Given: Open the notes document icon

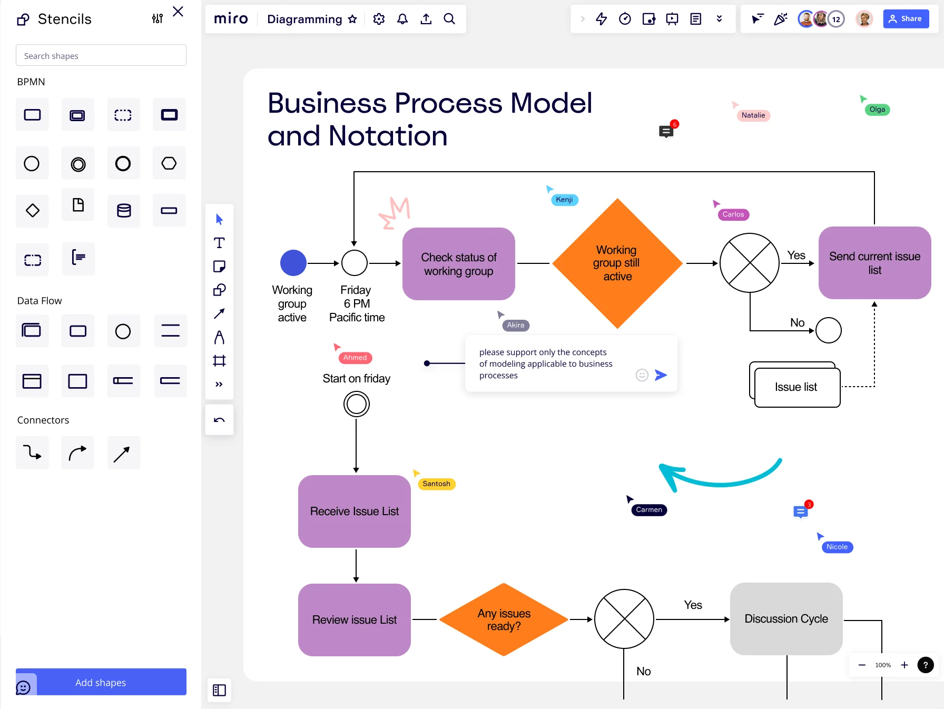Looking at the screenshot, I should 696,19.
